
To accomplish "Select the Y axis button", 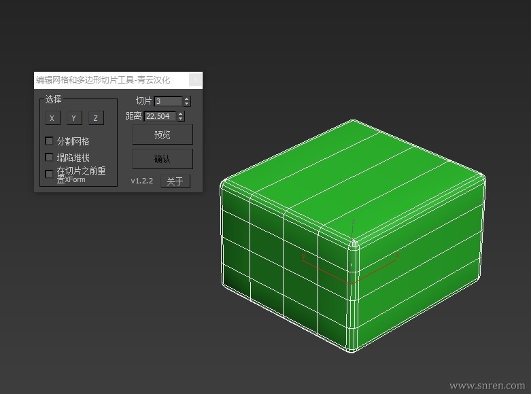I will point(73,118).
